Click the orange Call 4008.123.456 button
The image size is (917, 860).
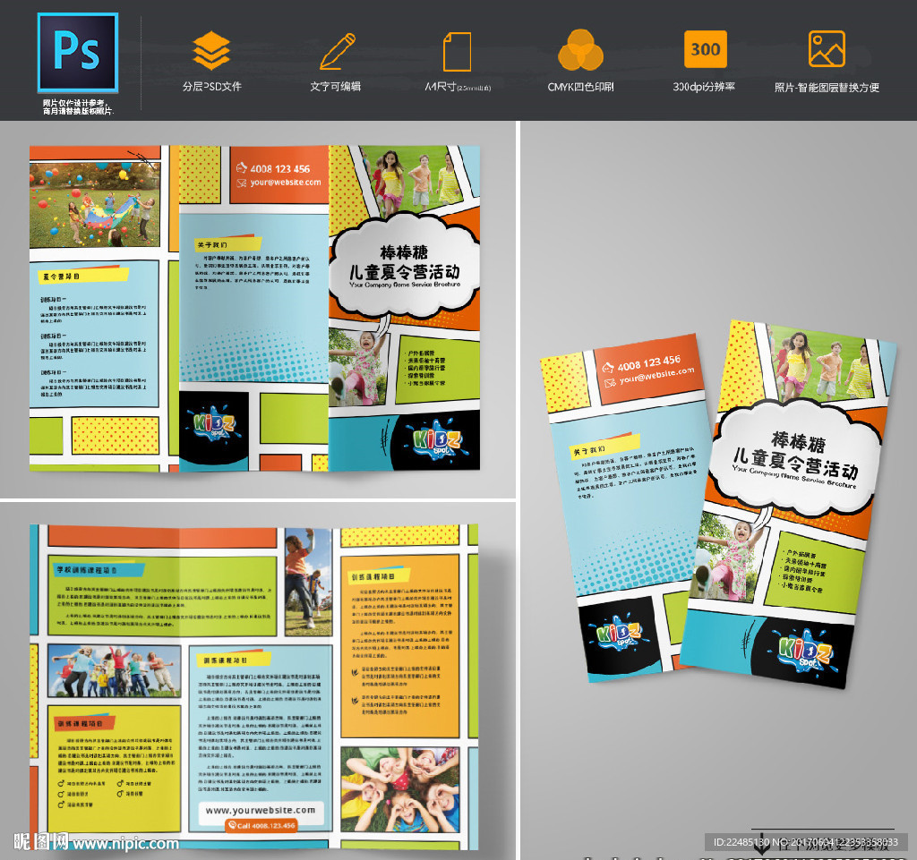(261, 825)
